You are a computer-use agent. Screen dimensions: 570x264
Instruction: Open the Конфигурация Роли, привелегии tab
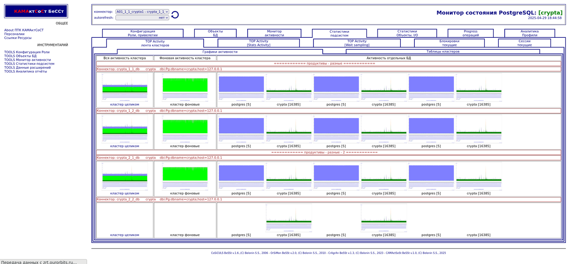(142, 33)
